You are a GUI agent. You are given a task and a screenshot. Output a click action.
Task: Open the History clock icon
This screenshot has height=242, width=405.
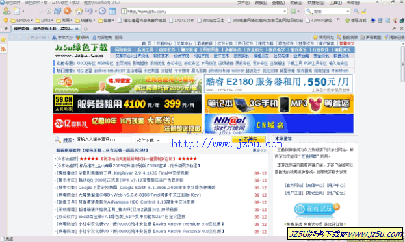point(102,11)
